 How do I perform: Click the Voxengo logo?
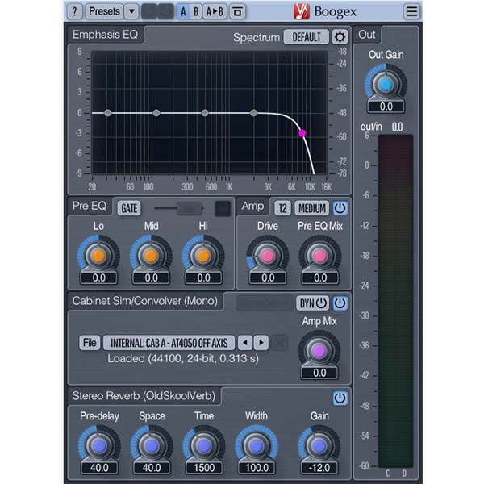[x=302, y=12]
